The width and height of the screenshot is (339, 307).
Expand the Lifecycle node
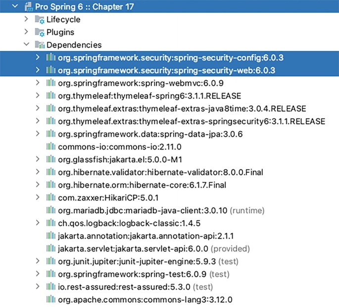[x=26, y=20]
